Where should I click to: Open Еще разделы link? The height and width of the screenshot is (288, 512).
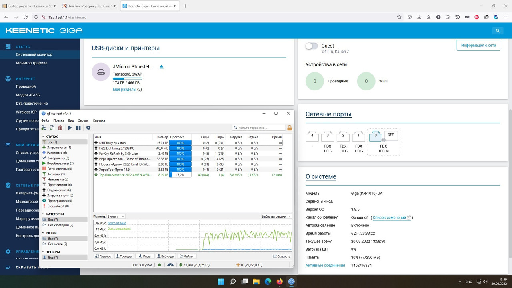pos(124,90)
